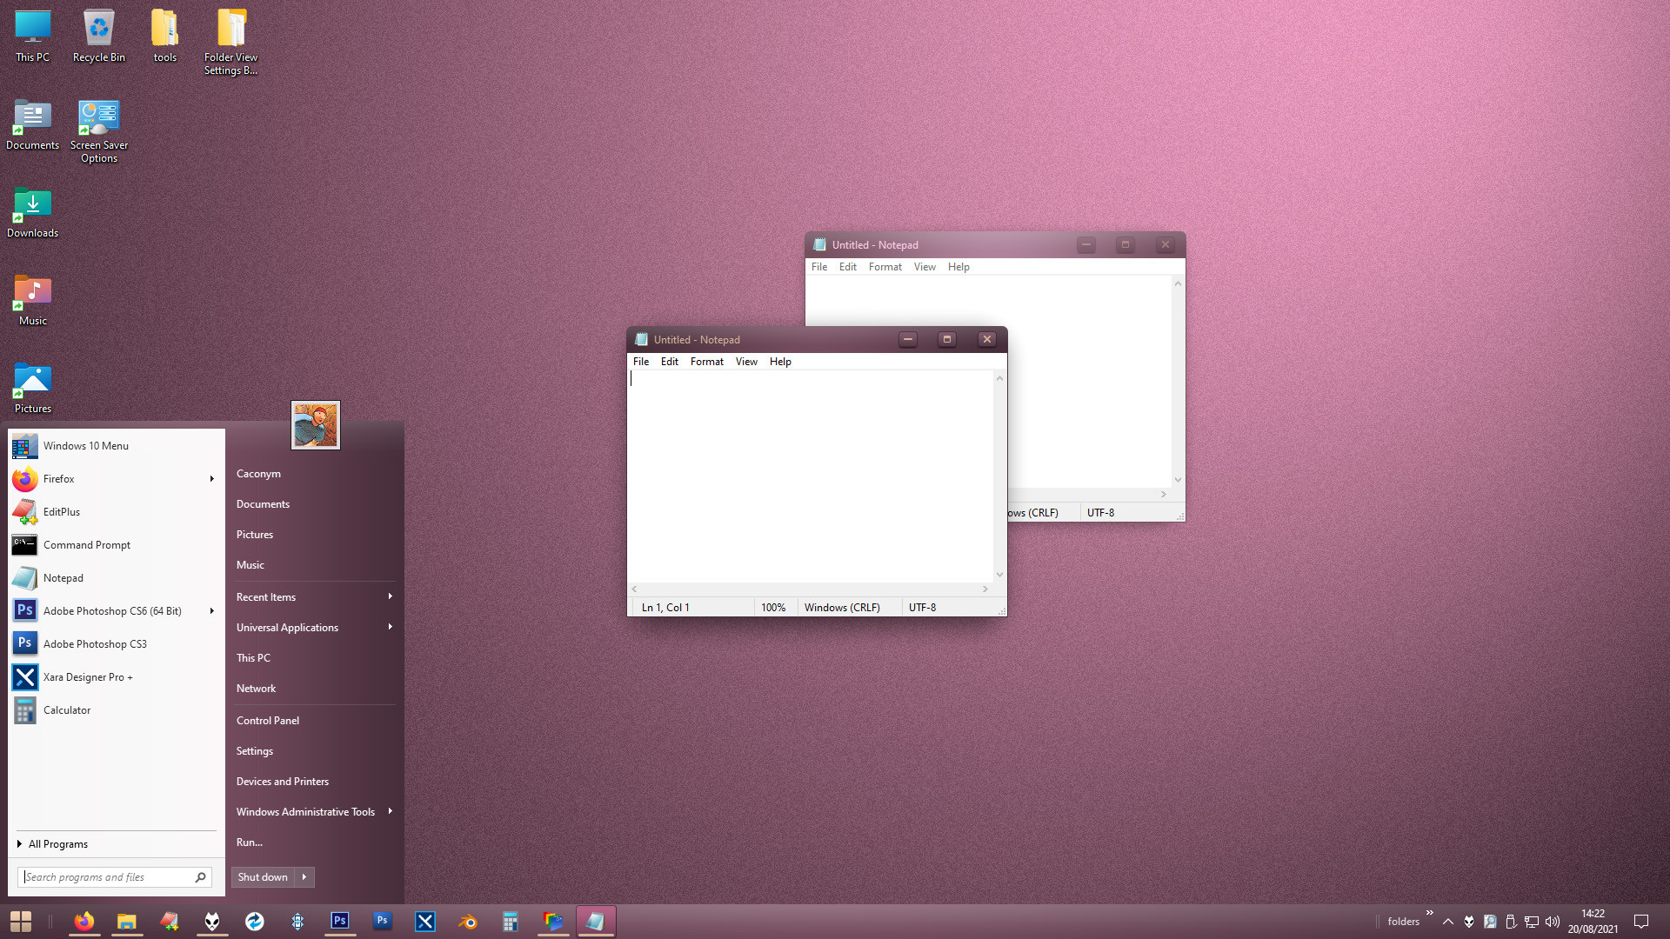The image size is (1670, 939).
Task: Open Xara Designer Pro taskbar icon
Action: [x=425, y=922]
